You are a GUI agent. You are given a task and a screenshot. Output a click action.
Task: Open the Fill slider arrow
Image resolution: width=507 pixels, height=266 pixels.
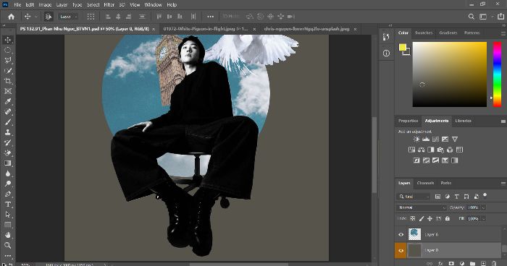[x=483, y=218]
